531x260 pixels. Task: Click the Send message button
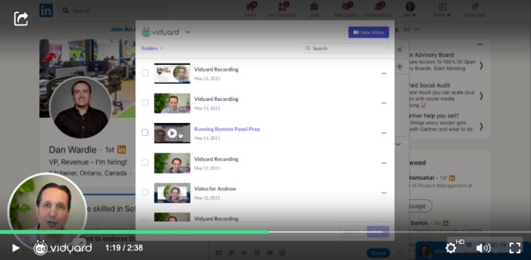tap(378, 253)
